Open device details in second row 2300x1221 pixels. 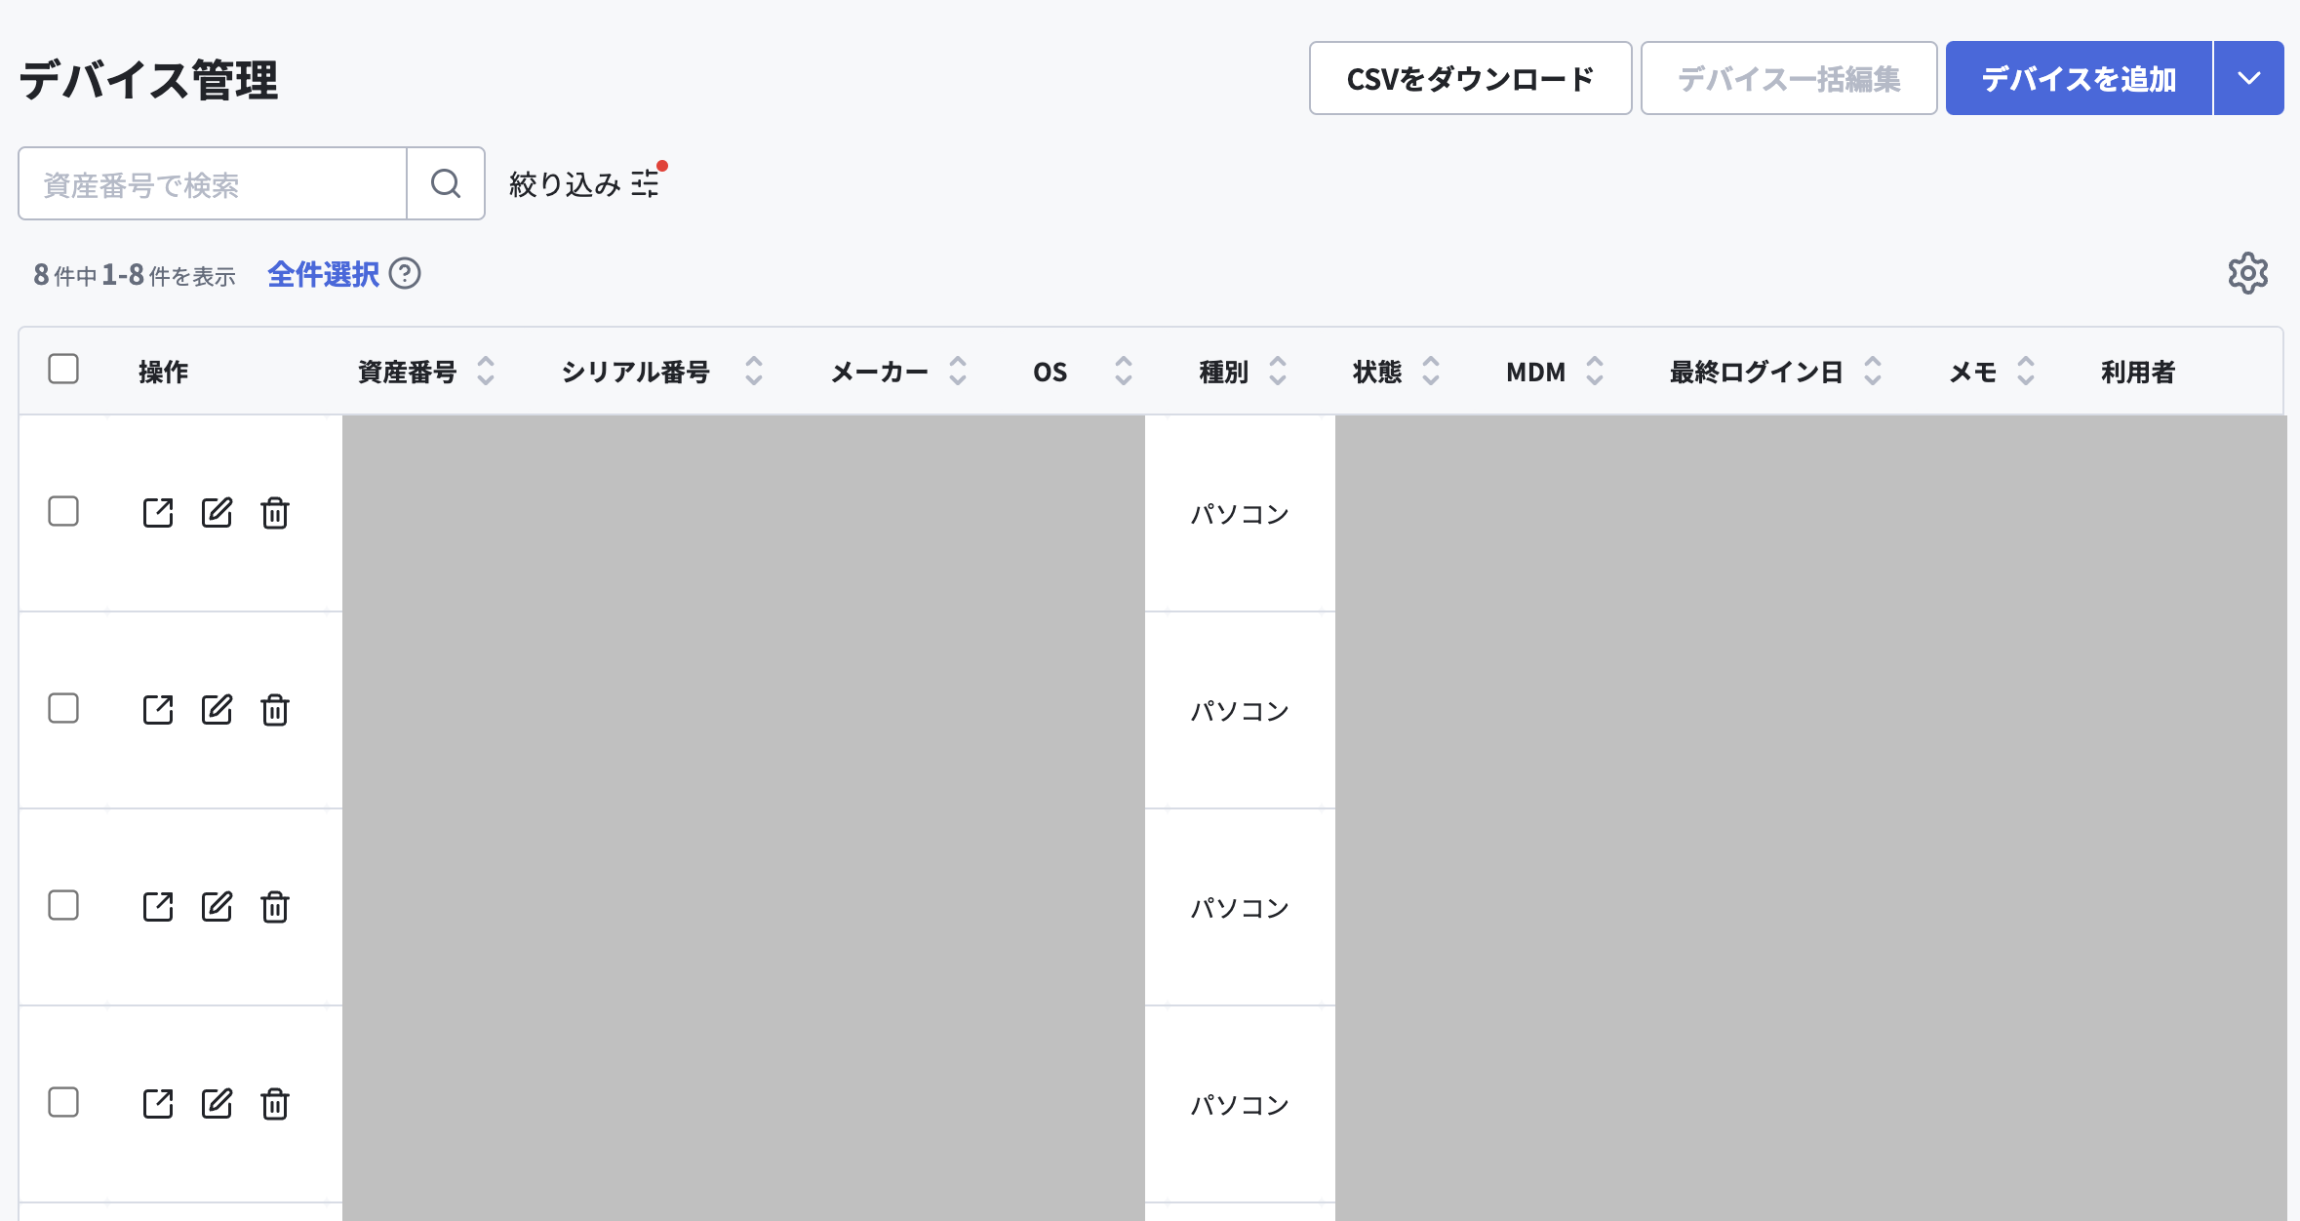pos(158,709)
